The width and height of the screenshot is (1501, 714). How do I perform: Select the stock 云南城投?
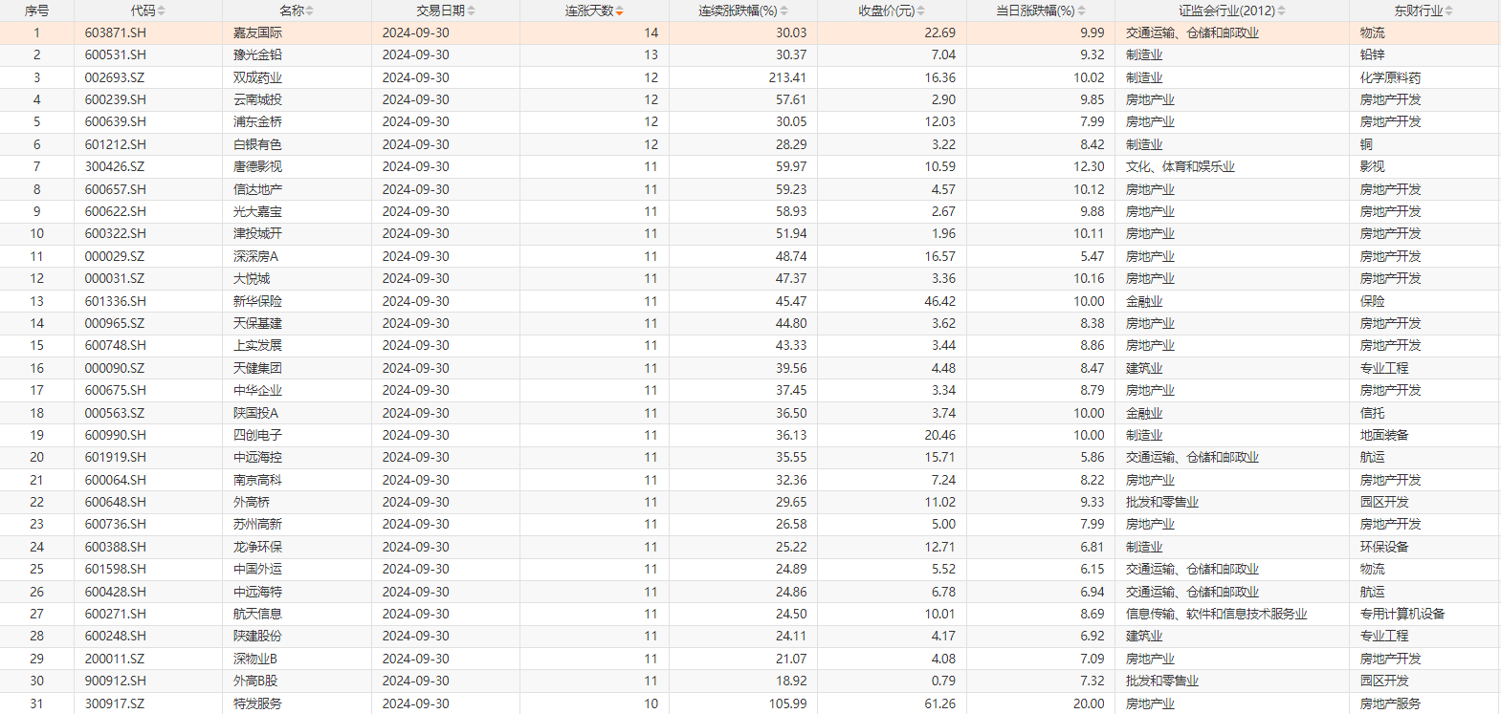tap(258, 99)
